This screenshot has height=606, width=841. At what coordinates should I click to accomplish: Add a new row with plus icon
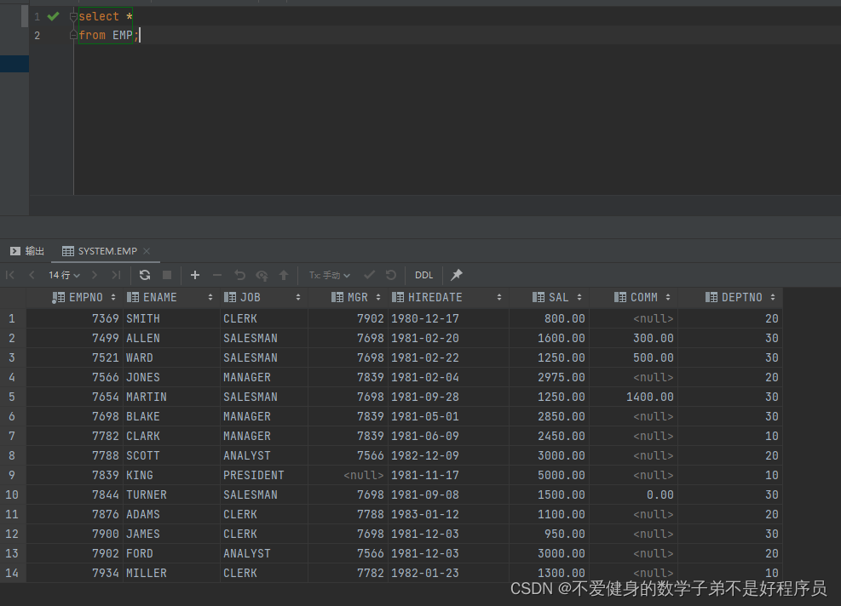[195, 275]
